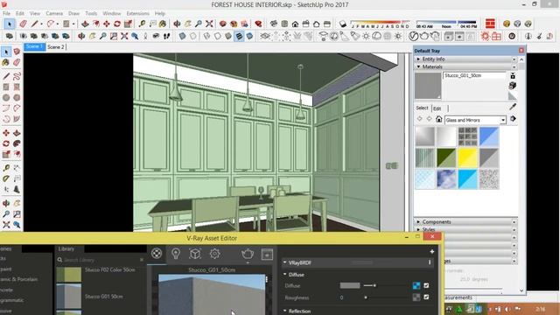The image size is (560, 315).
Task: Select the Shaded With Textures style icon
Action: click(239, 36)
